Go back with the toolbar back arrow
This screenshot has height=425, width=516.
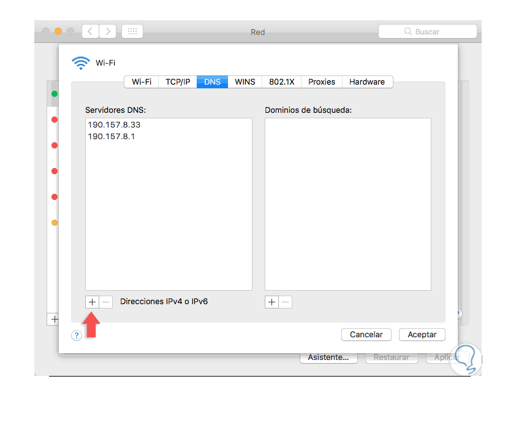90,32
